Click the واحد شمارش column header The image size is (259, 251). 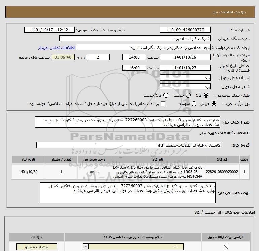point(94,159)
